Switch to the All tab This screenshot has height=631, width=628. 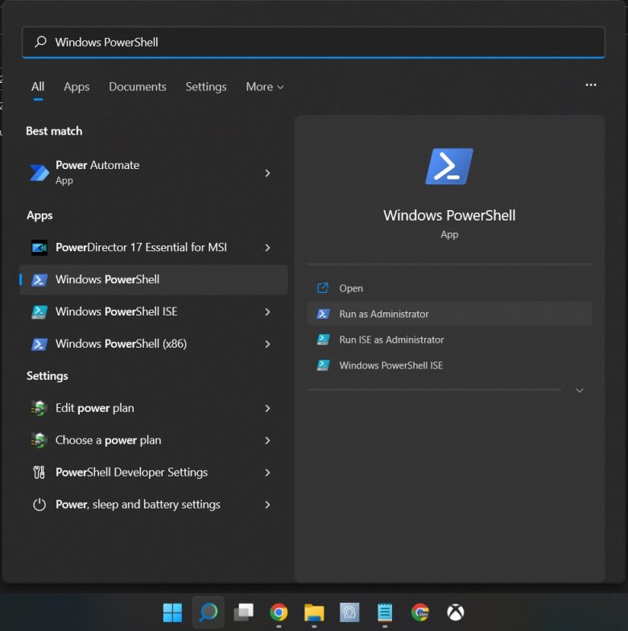38,87
